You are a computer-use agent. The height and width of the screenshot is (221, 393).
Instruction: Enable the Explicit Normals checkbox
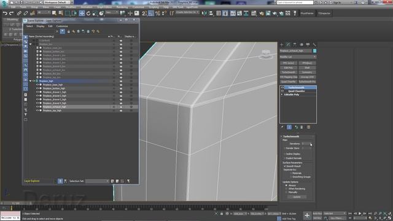[x=285, y=158]
